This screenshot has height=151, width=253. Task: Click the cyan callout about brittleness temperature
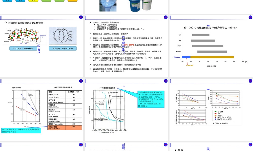151,99
